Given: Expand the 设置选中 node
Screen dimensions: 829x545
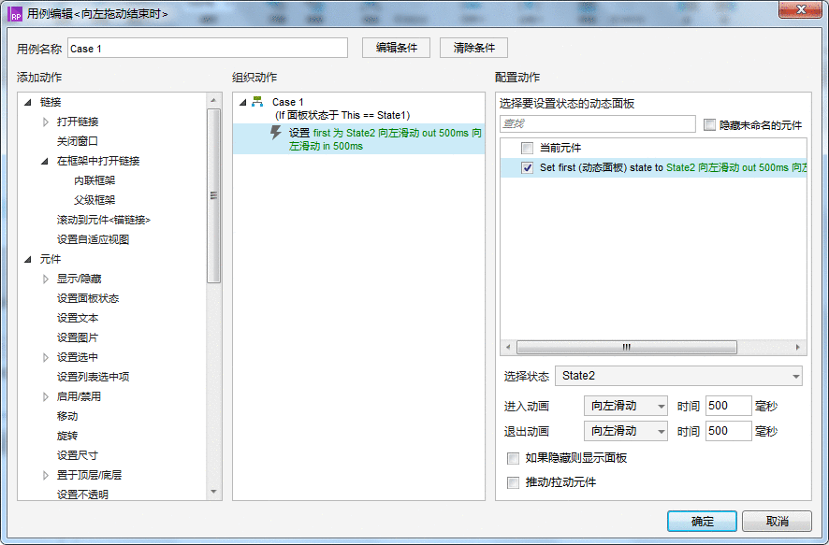Looking at the screenshot, I should pyautogui.click(x=46, y=357).
